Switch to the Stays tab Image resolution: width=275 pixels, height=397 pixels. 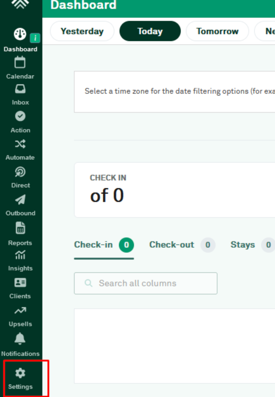[253, 245]
